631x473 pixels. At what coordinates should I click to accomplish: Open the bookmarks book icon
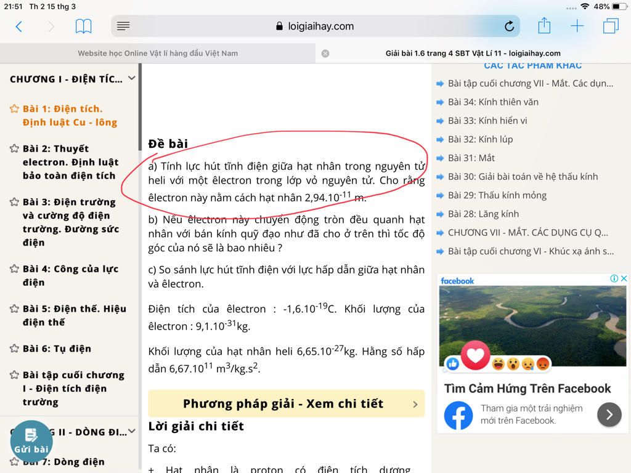point(83,26)
